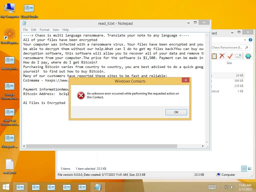Open the File menu in Notepad

pyautogui.click(x=25, y=30)
